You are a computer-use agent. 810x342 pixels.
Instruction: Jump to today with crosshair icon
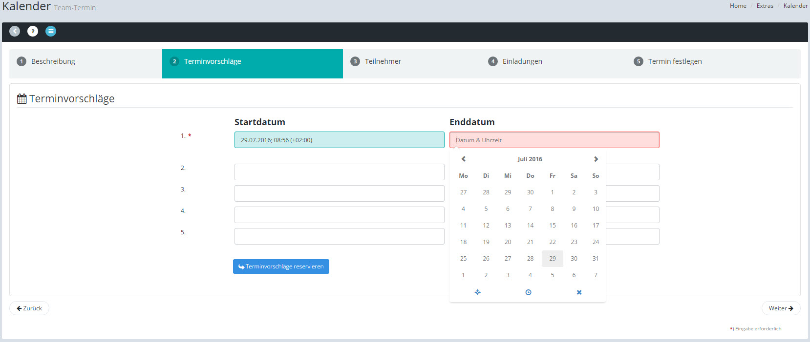477,292
